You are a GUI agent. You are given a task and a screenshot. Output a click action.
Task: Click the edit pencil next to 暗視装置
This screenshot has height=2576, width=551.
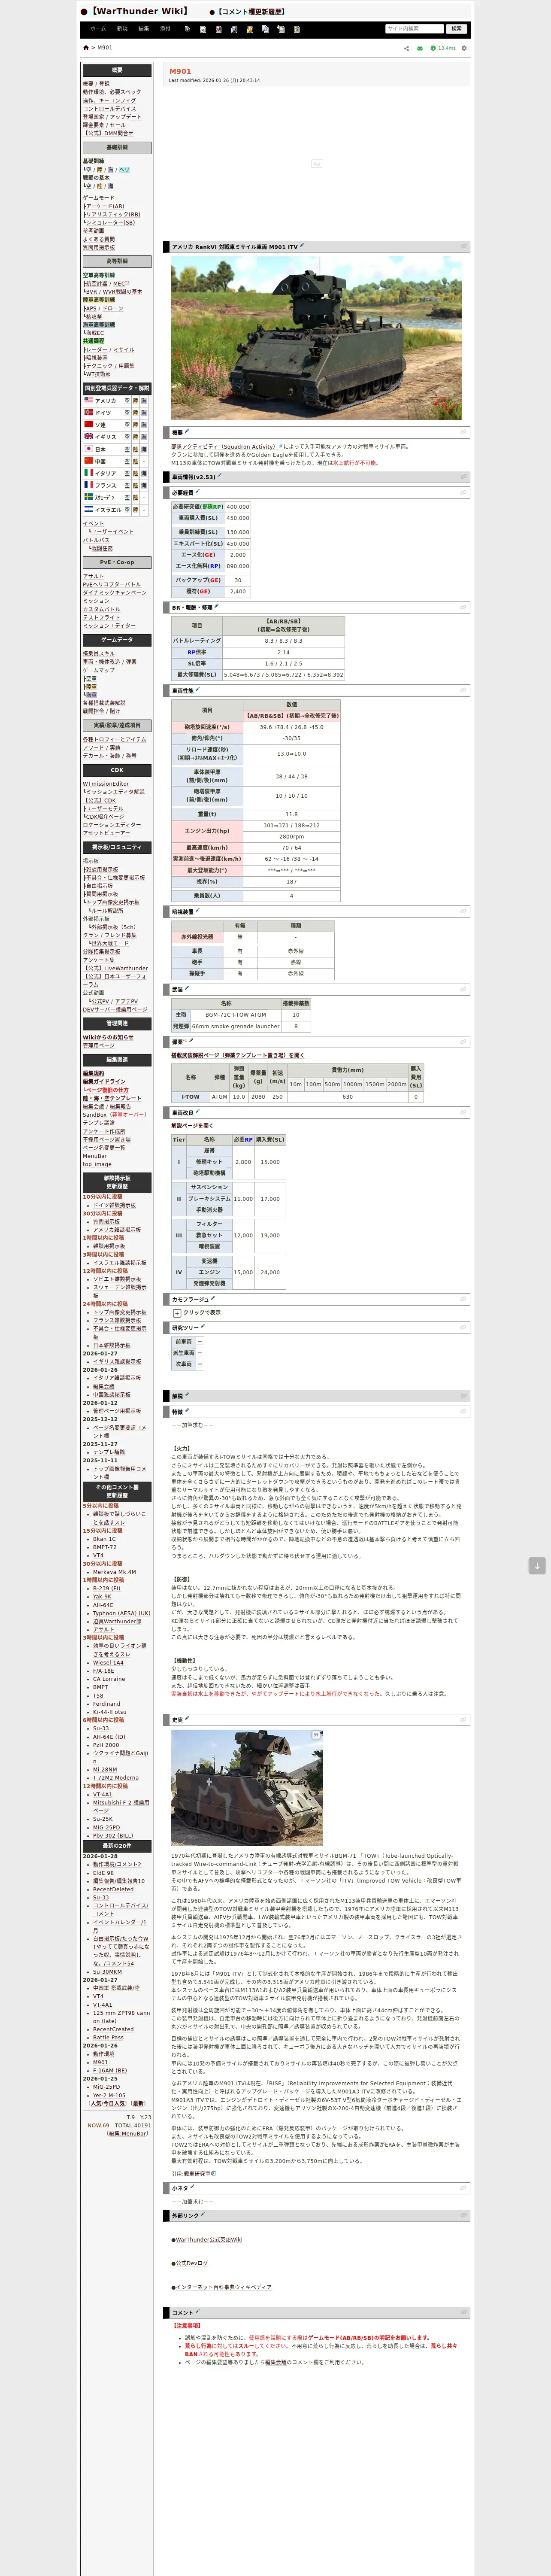pyautogui.click(x=197, y=910)
